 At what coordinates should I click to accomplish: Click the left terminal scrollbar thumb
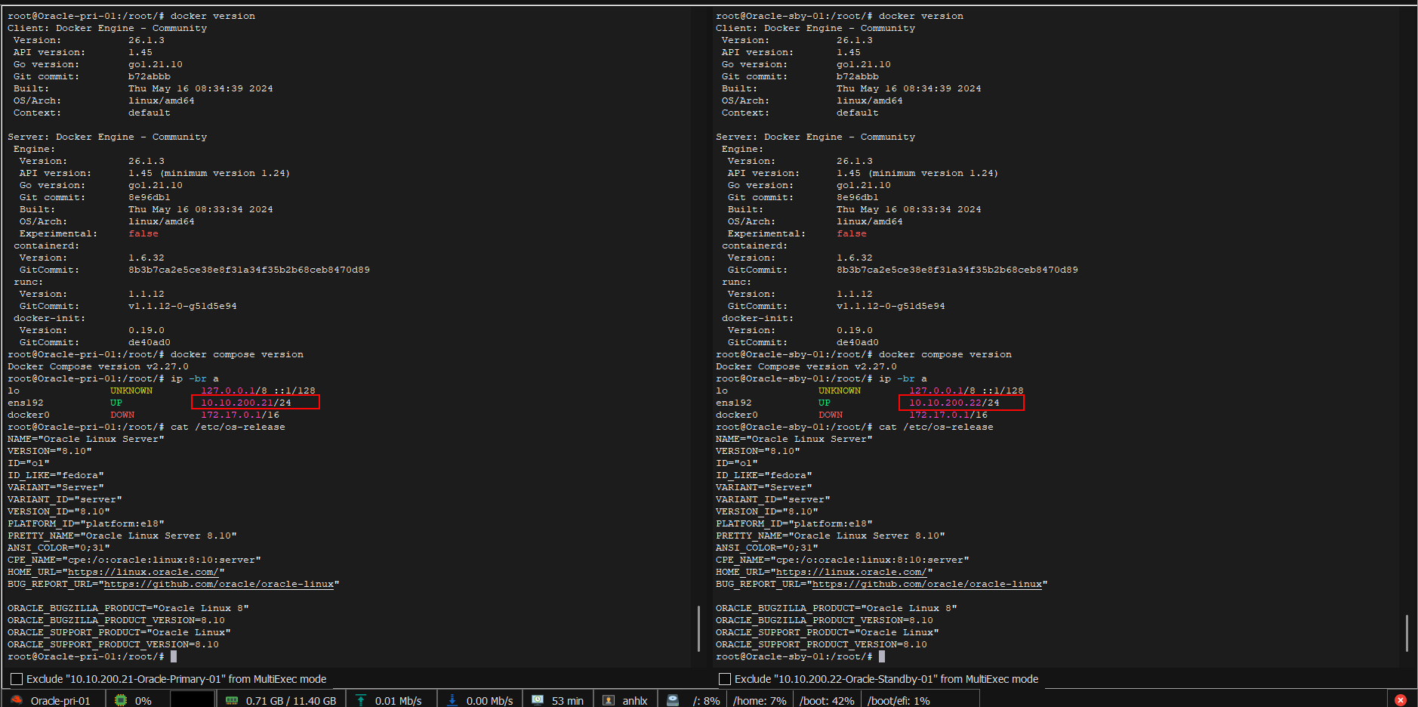coord(698,628)
